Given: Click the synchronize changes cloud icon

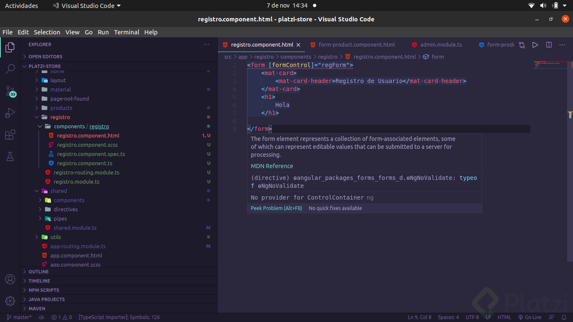Looking at the screenshot, I should 42,317.
